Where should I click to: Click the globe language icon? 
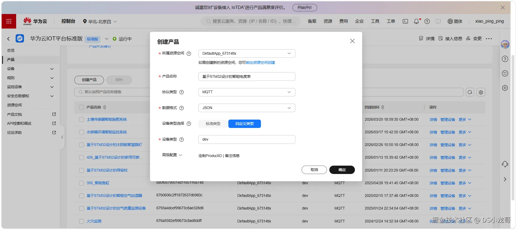(450, 21)
